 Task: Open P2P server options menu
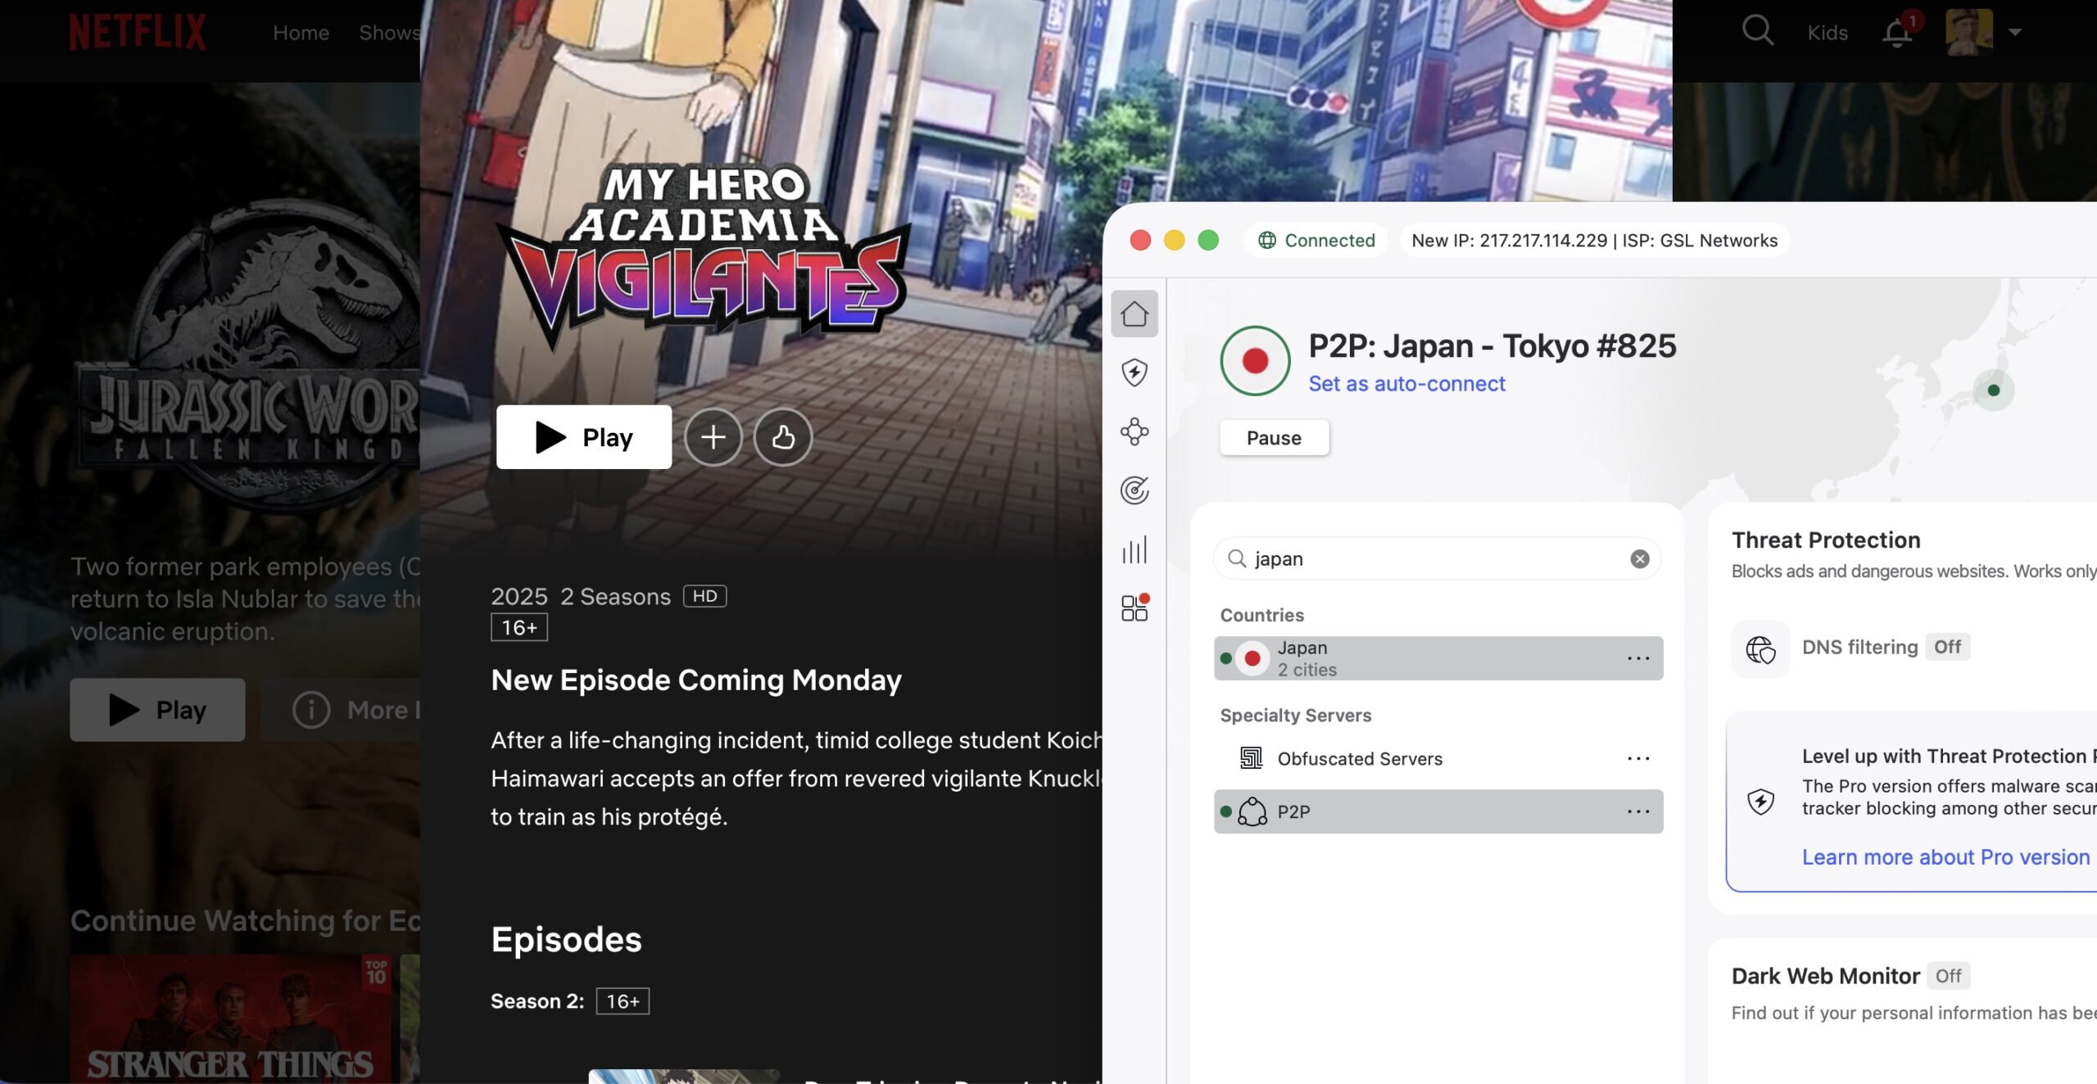pos(1638,811)
